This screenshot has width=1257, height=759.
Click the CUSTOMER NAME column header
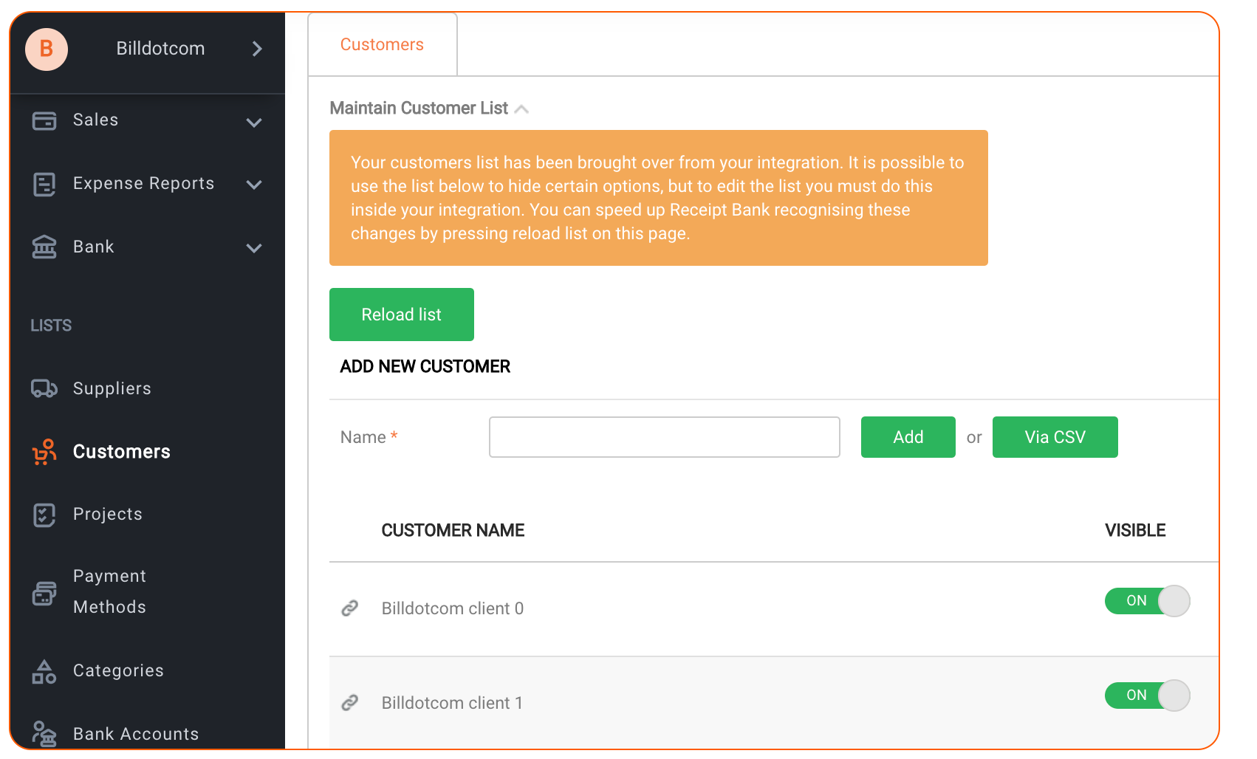453,530
